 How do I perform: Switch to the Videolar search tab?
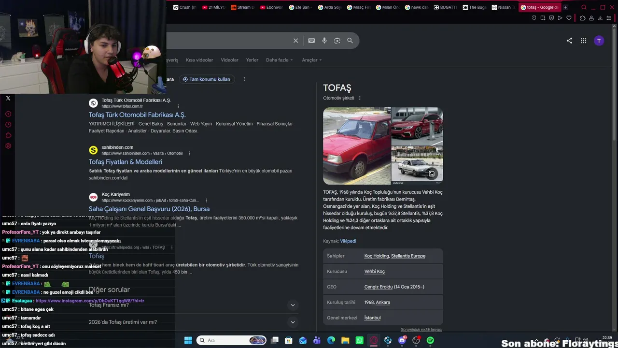click(229, 60)
